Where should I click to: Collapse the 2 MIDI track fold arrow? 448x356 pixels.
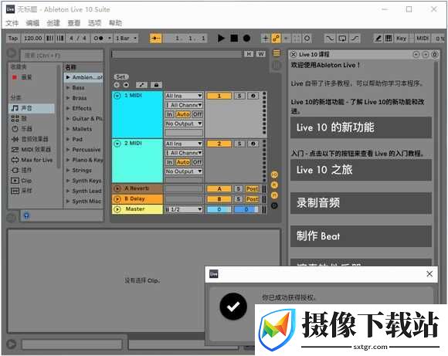coord(117,143)
